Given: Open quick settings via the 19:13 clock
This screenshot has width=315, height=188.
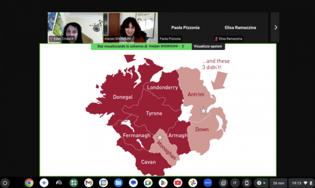Looking at the screenshot, I should pos(297,183).
